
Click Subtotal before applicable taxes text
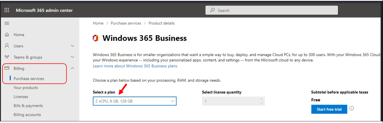[340, 92]
